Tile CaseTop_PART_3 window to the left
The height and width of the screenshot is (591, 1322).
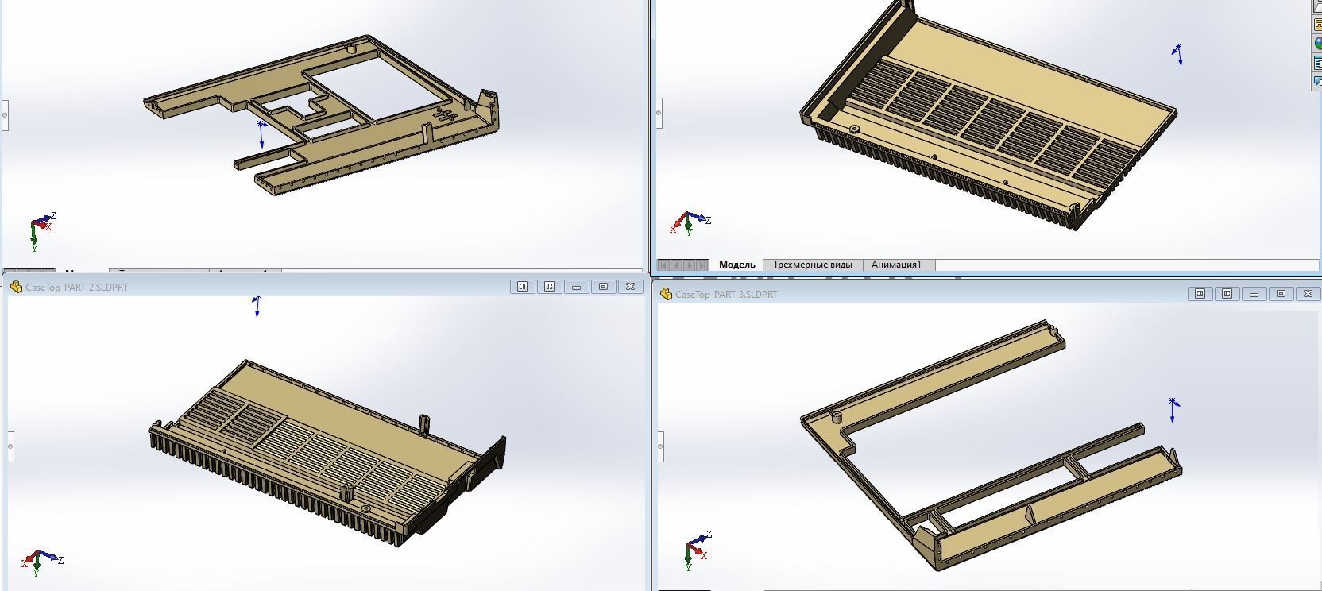1200,294
